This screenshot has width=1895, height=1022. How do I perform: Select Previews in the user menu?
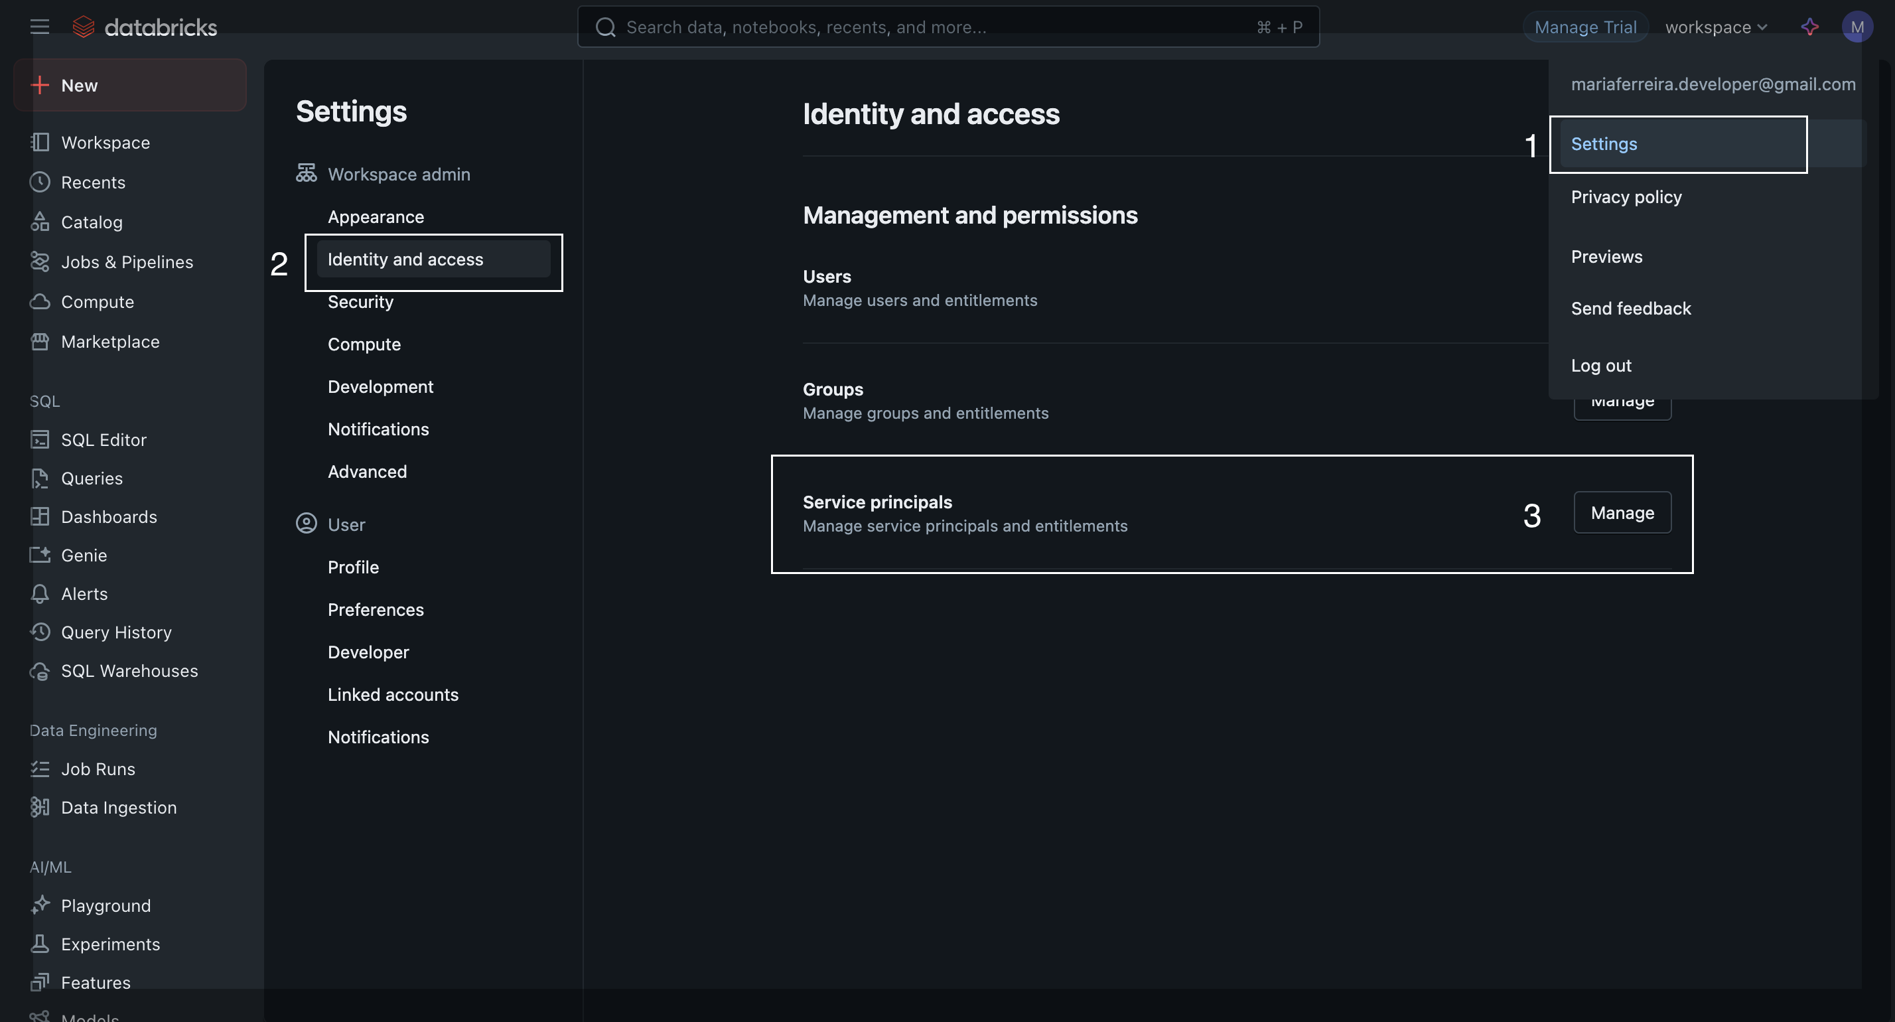tap(1606, 257)
